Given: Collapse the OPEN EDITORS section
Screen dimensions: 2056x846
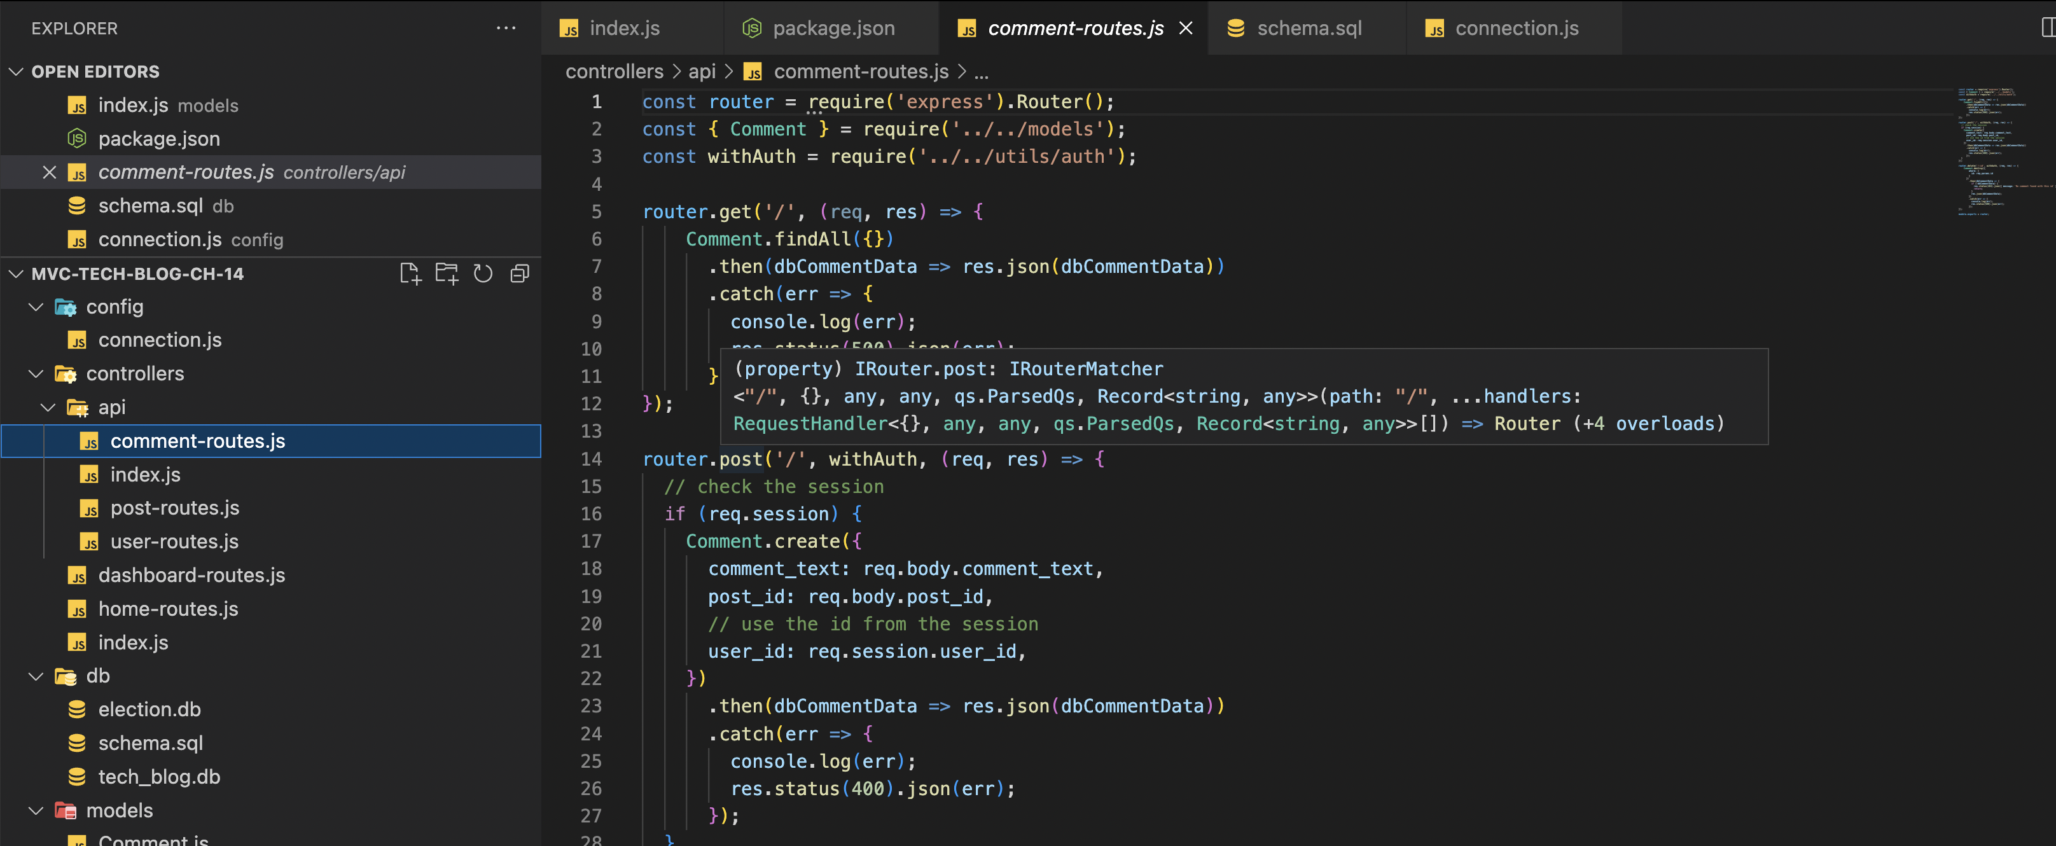Looking at the screenshot, I should [x=15, y=71].
